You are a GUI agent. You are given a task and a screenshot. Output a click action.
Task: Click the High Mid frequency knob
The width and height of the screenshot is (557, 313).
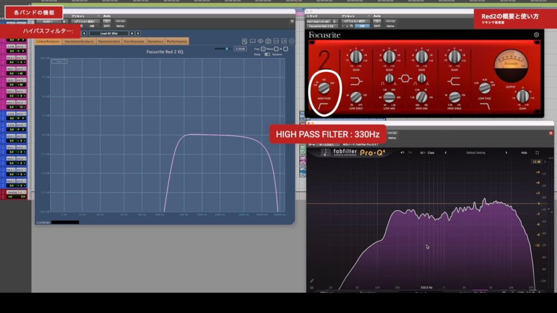[x=422, y=97]
